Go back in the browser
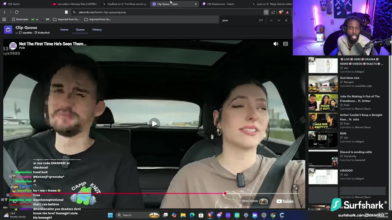This screenshot has width=392, height=220. 4,12
